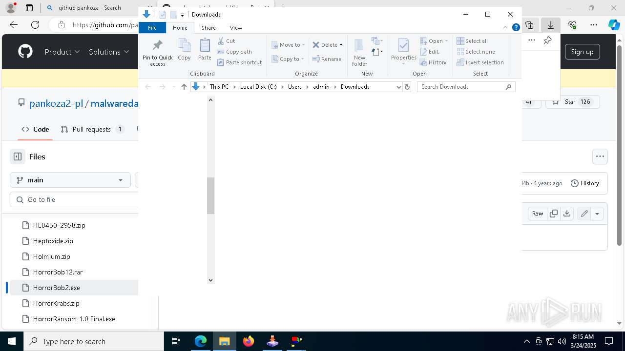Click Edit in the ribbon Open group
Image resolution: width=625 pixels, height=351 pixels.
(x=429, y=52)
